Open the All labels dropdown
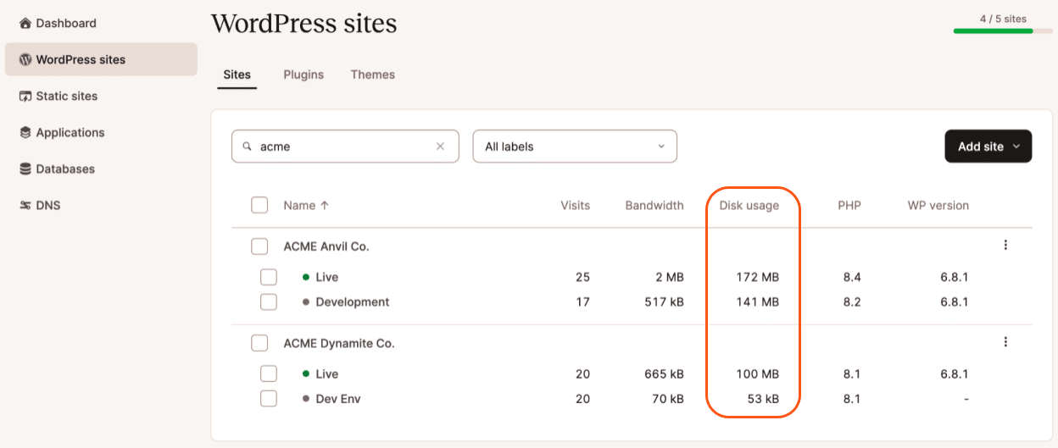This screenshot has height=448, width=1058. coord(574,147)
